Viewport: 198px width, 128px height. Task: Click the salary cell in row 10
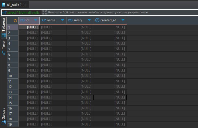pyautogui.click(x=80, y=76)
